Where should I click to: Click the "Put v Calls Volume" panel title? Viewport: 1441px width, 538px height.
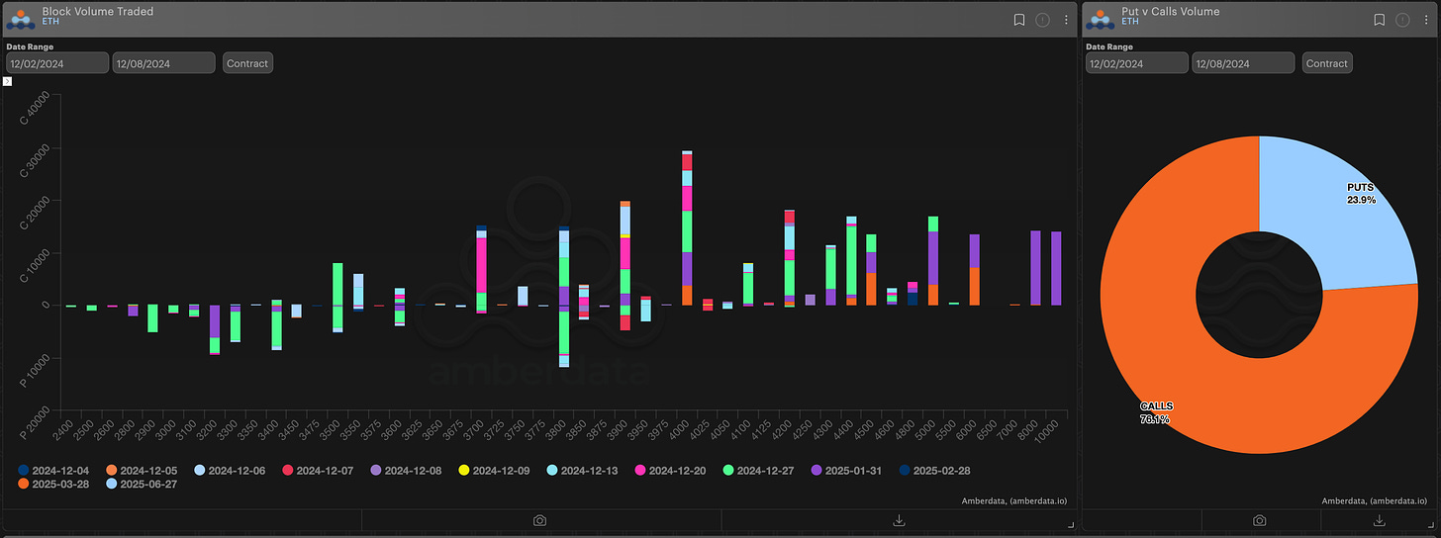[1171, 12]
